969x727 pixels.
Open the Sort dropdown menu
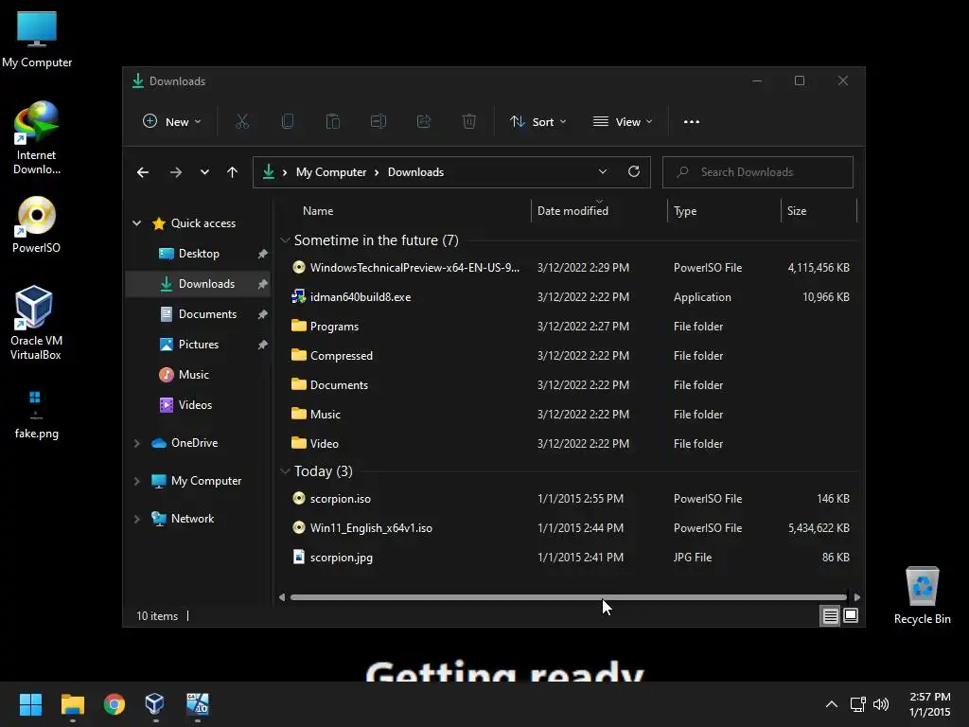537,122
